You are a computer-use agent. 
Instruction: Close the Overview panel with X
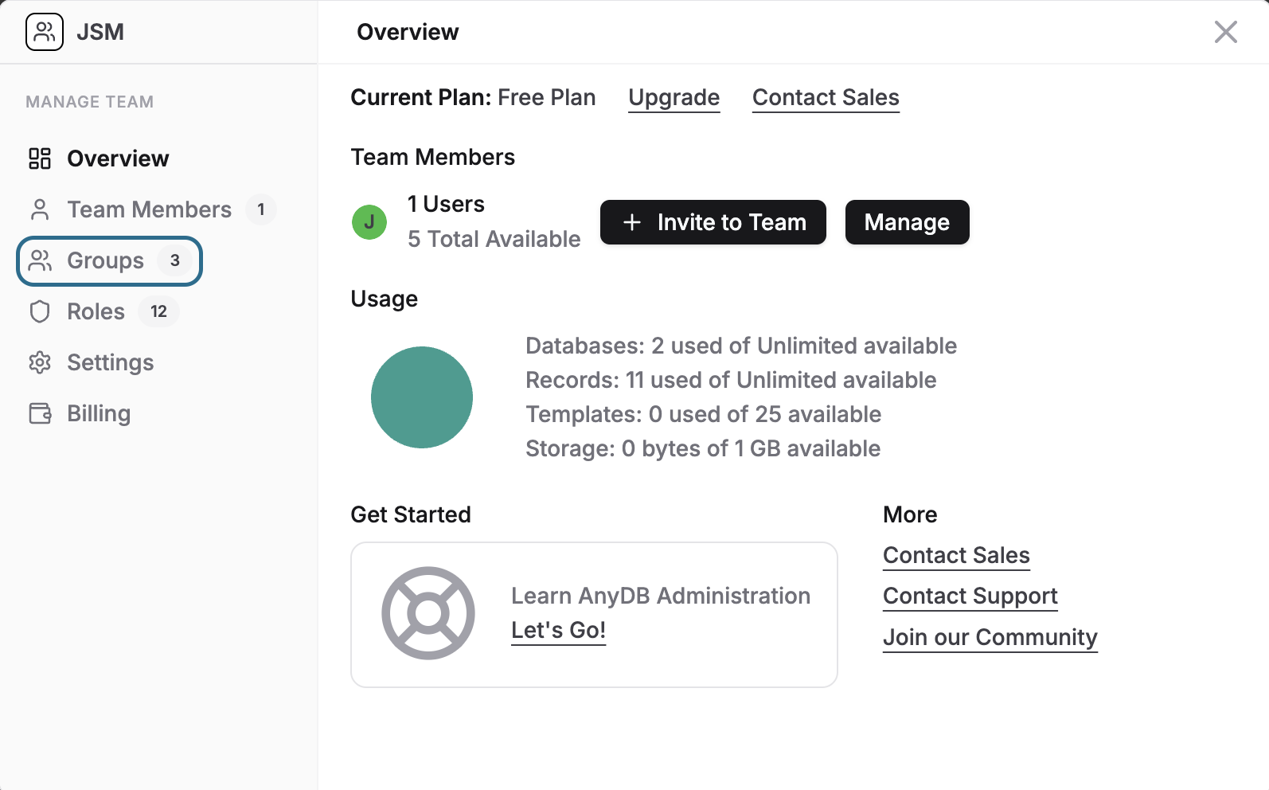tap(1226, 32)
